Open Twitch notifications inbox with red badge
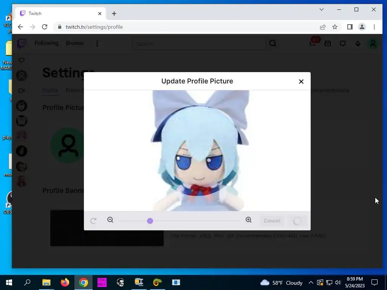The width and height of the screenshot is (387, 290). (313, 43)
